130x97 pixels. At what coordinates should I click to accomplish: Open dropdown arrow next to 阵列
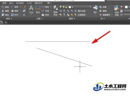pos(20,15)
